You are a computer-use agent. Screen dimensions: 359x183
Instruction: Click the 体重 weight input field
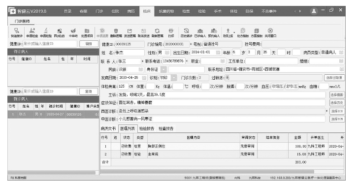click(x=150, y=87)
